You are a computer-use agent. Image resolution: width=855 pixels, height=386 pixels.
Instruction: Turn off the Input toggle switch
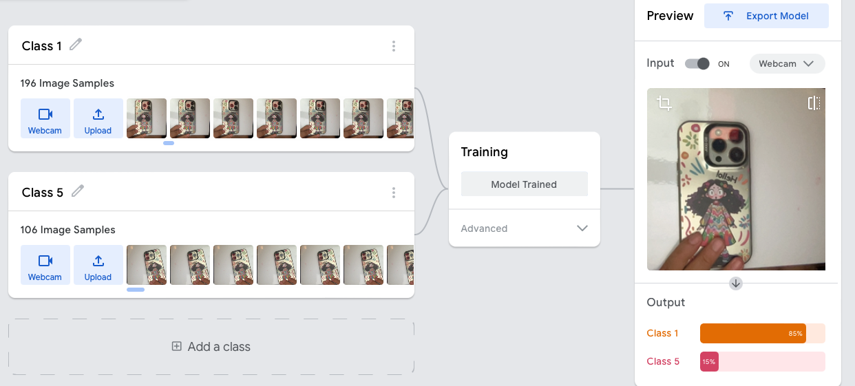tap(697, 64)
